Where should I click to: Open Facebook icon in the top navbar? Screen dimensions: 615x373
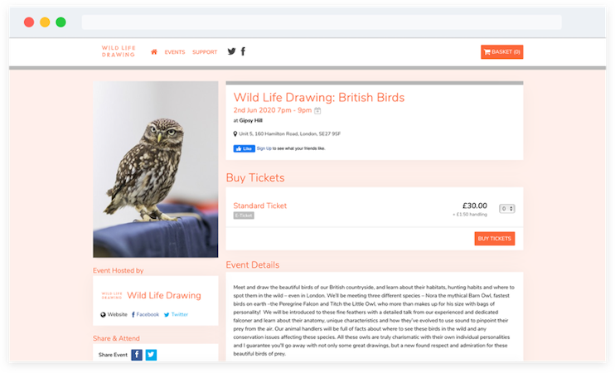tap(243, 52)
